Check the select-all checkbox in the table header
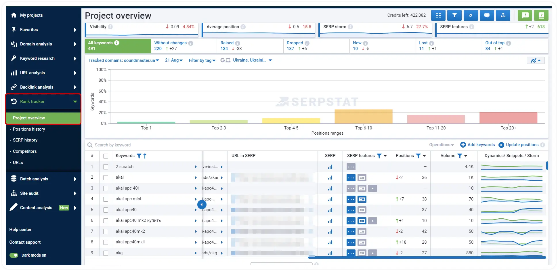558x271 pixels. (106, 156)
